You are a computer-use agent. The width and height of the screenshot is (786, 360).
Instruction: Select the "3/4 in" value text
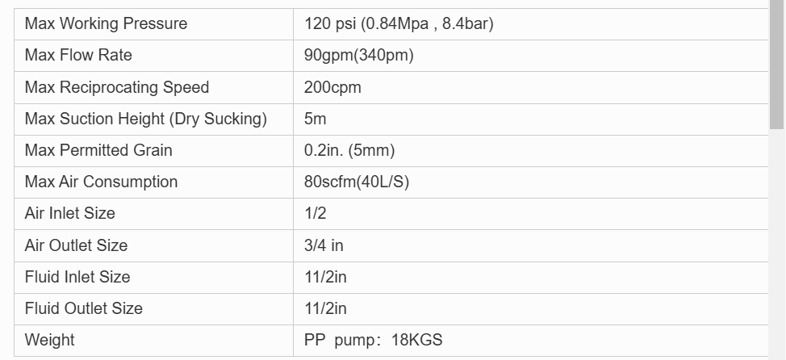[324, 245]
